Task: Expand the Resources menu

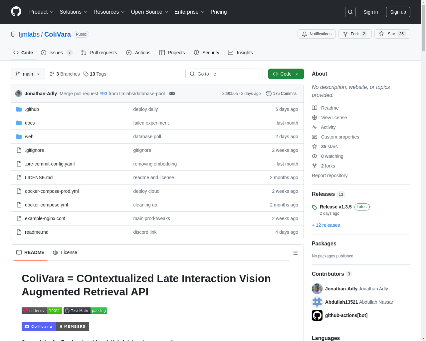Action: (109, 12)
